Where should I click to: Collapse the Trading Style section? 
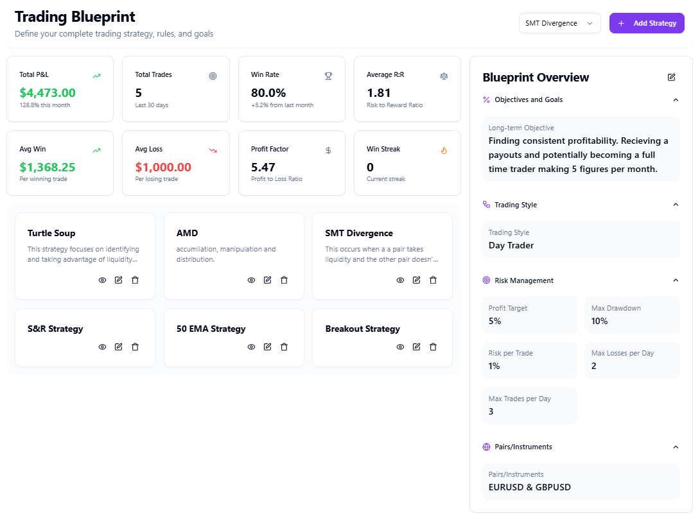pyautogui.click(x=675, y=205)
